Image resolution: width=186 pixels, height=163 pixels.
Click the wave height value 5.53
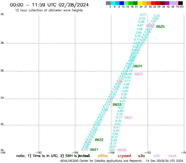98,122
